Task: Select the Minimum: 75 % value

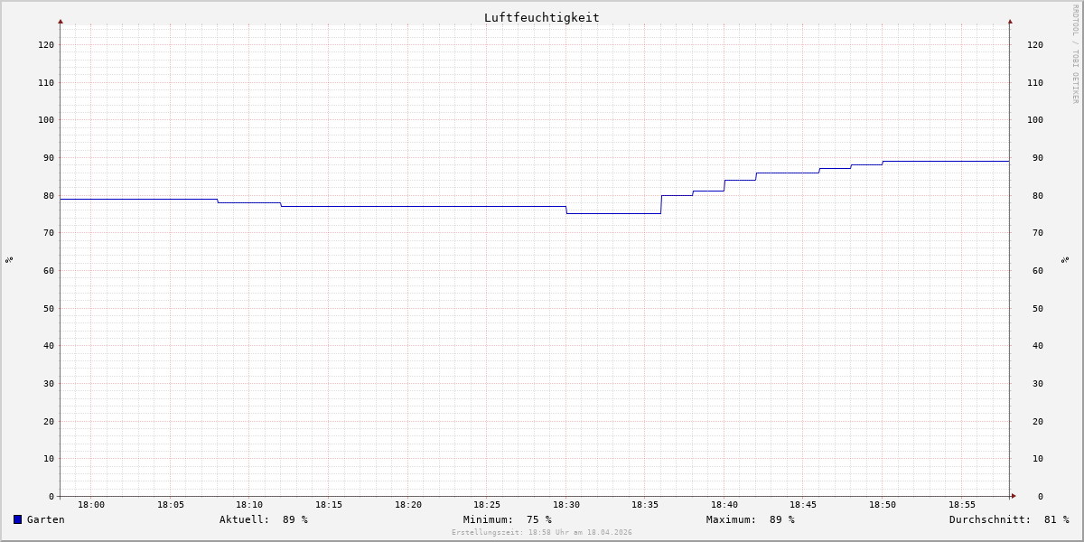Action: [x=508, y=519]
